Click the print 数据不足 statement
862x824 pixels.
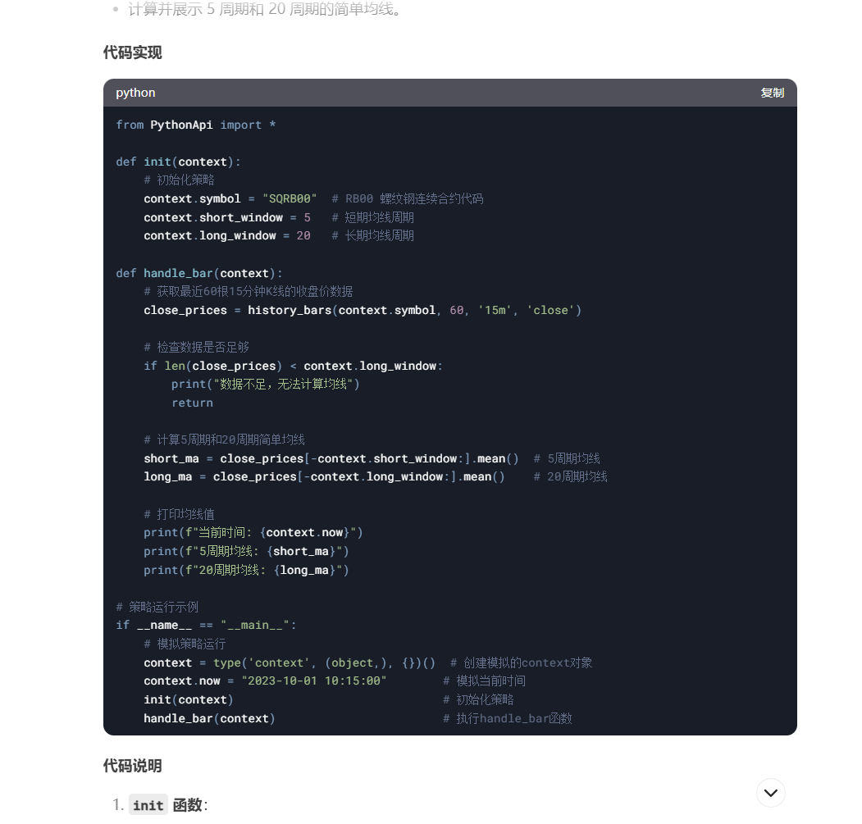266,384
